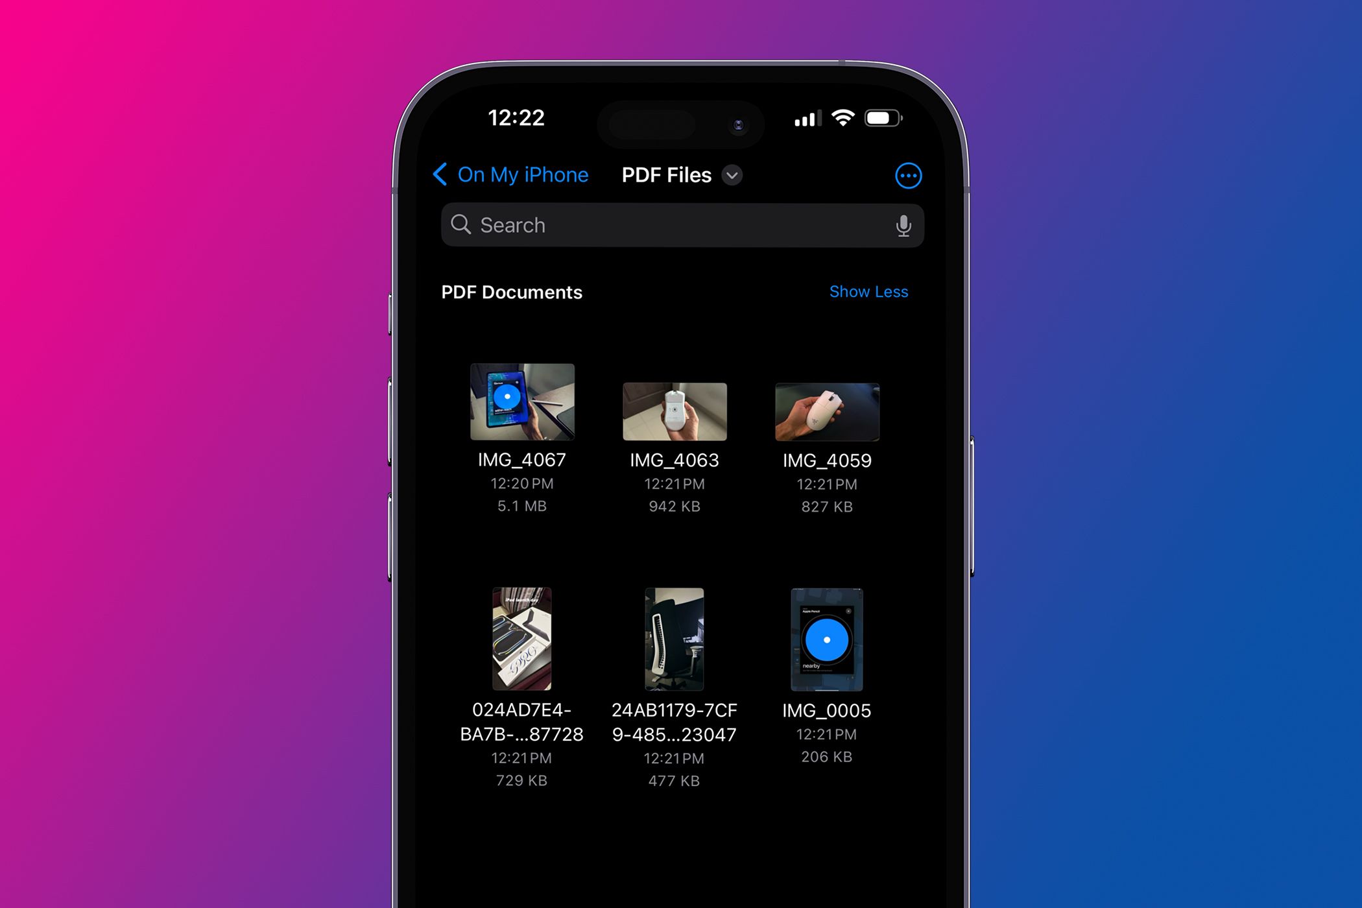The width and height of the screenshot is (1362, 908).
Task: Tap Show Less to collapse documents
Action: pos(870,292)
